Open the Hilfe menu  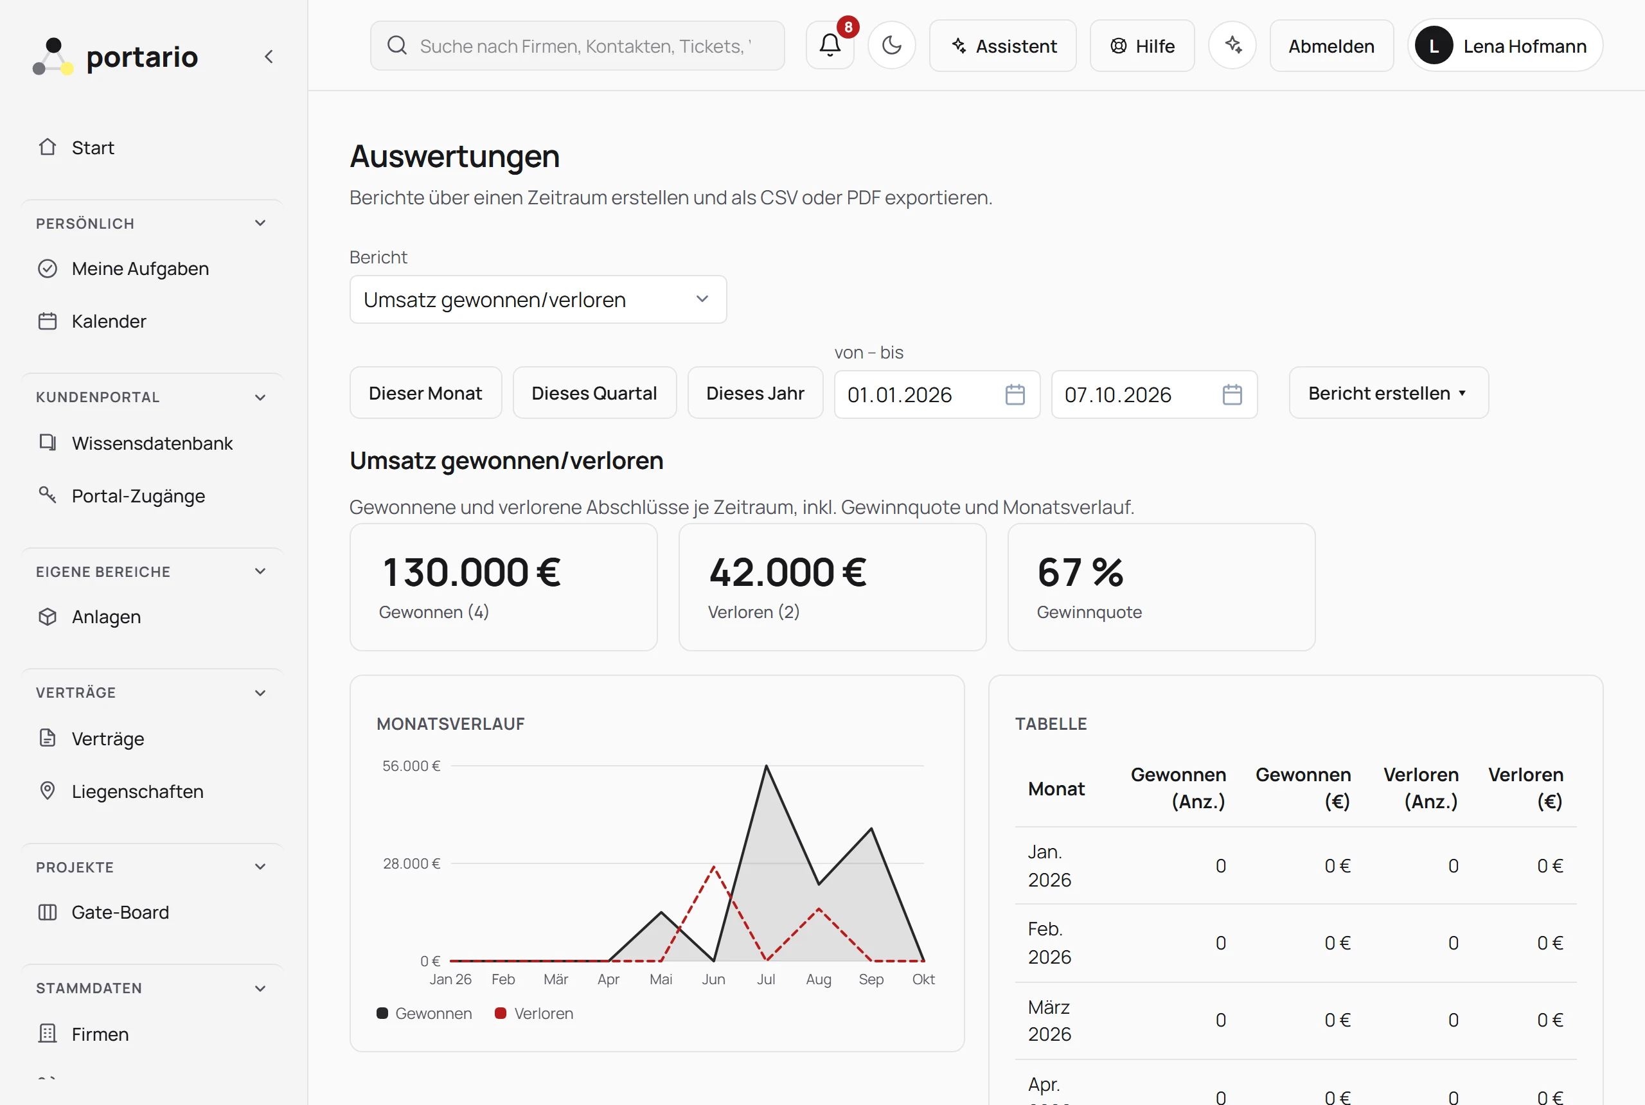1142,46
